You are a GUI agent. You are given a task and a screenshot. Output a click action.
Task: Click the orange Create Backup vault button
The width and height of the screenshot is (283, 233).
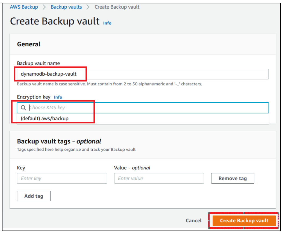(x=244, y=221)
